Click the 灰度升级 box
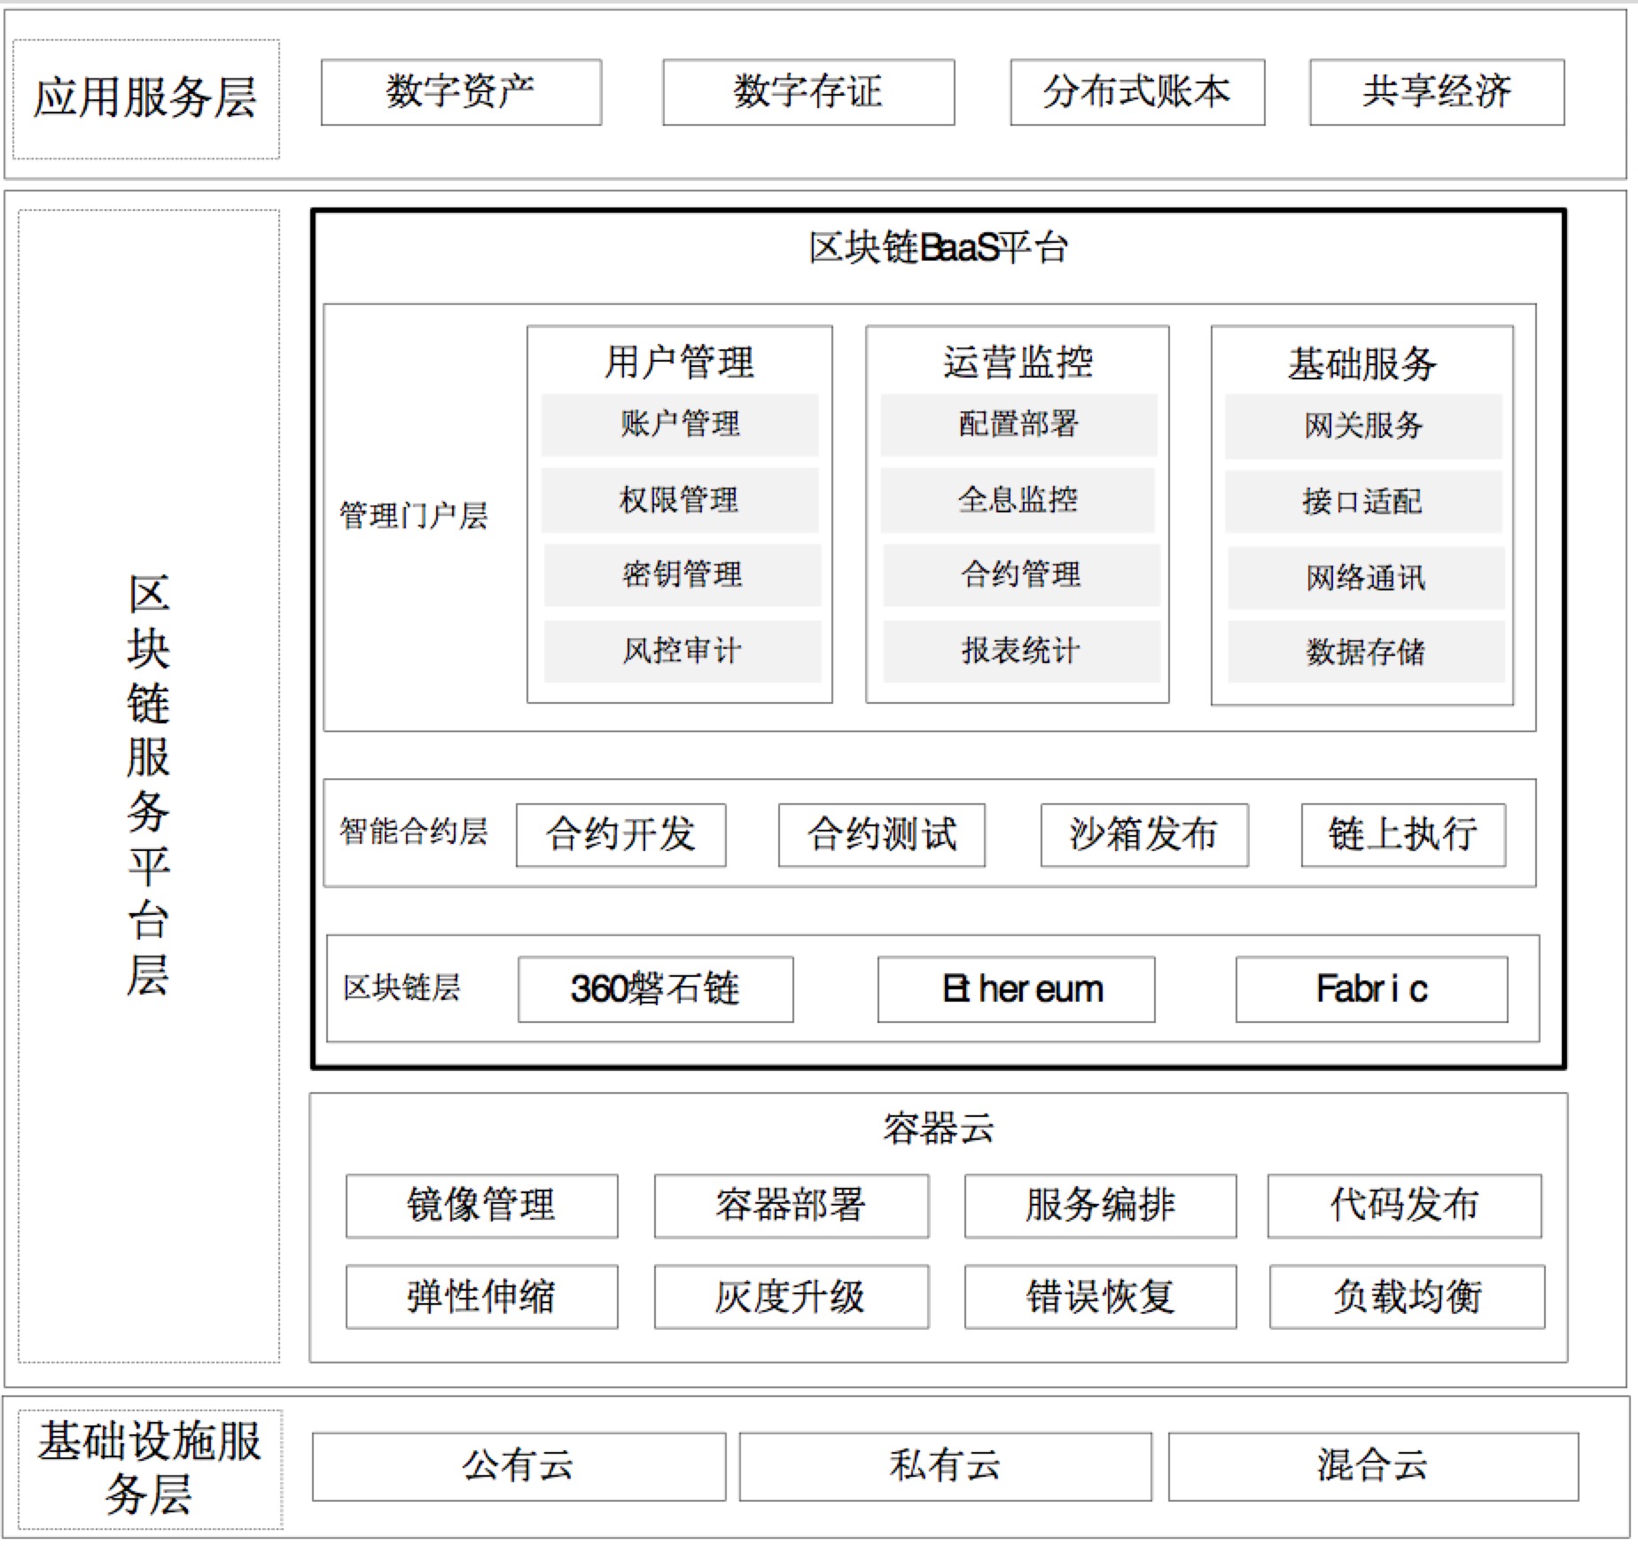The height and width of the screenshot is (1546, 1638). tap(792, 1297)
